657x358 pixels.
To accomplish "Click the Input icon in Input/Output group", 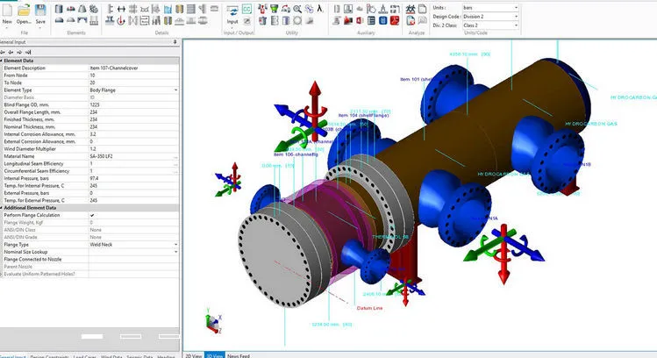I will click(232, 12).
